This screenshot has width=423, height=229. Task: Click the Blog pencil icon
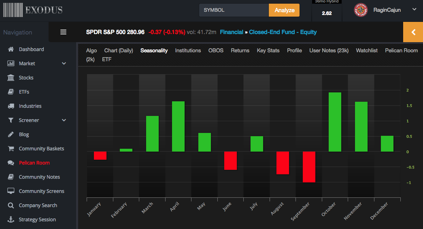[11, 135]
